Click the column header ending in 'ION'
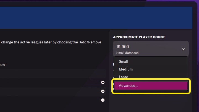This screenshot has width=199, height=112. click(2, 65)
